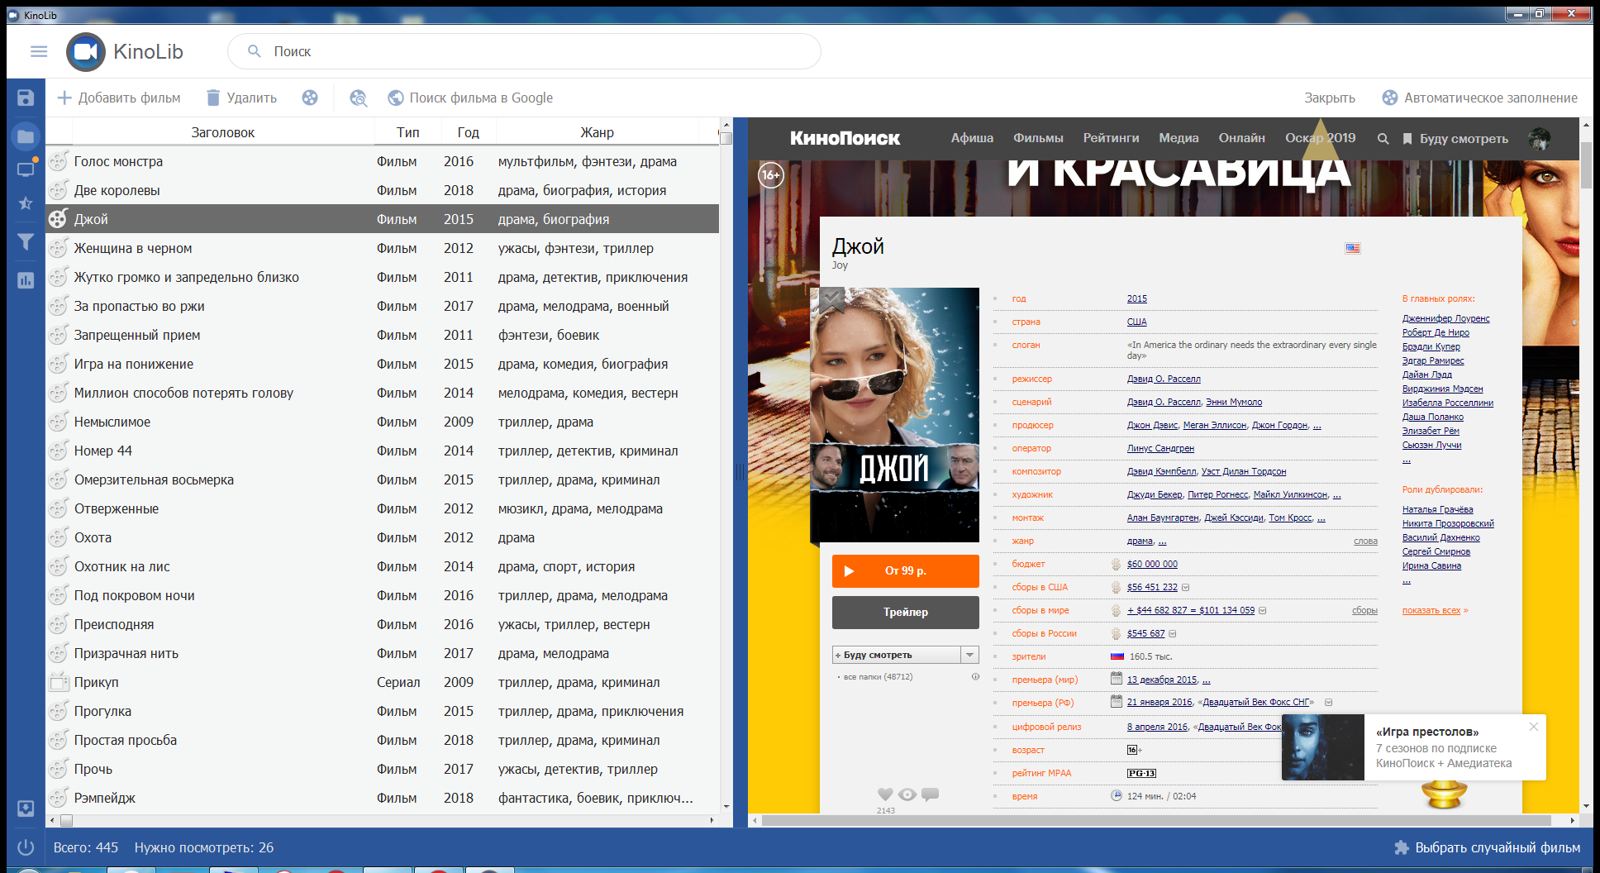The width and height of the screenshot is (1600, 873).
Task: Expand the ellipsis after producers list
Action: tap(1317, 426)
